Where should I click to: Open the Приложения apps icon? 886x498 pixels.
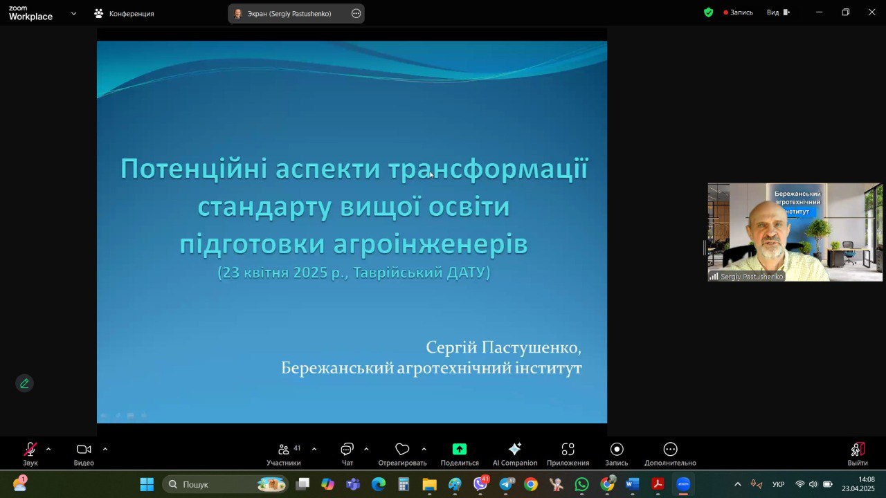point(568,450)
